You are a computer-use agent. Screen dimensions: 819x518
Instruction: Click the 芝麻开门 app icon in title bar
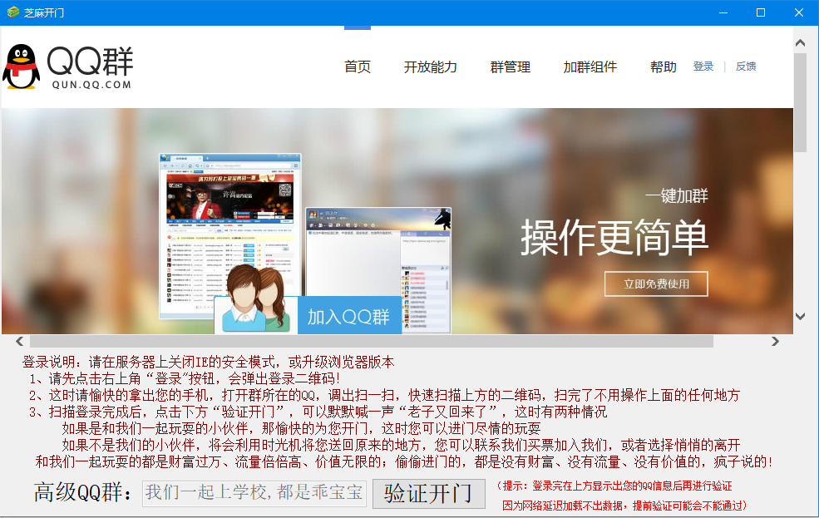[12, 12]
